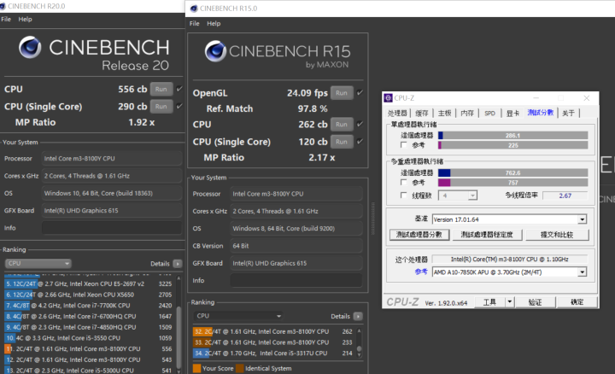Open the 关于 tab in CPU-Z
The width and height of the screenshot is (615, 374).
pyautogui.click(x=568, y=114)
